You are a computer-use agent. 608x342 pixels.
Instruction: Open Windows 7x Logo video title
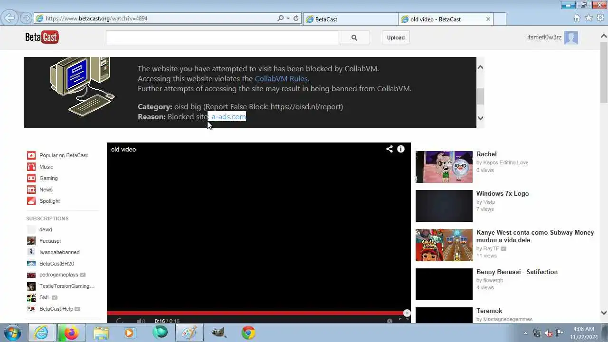point(503,193)
